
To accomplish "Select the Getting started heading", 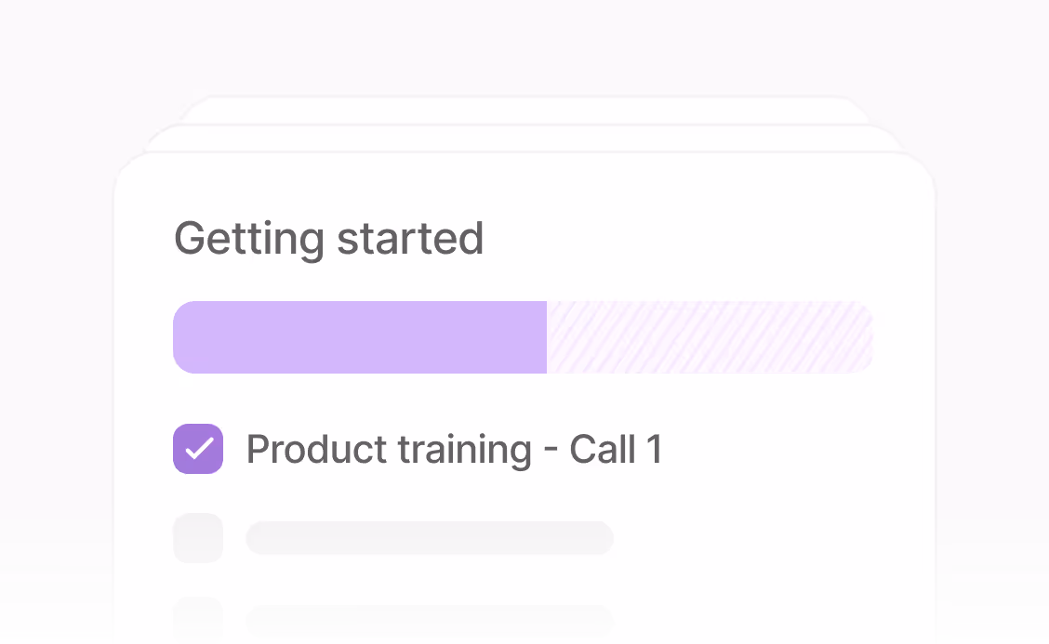I will coord(329,239).
